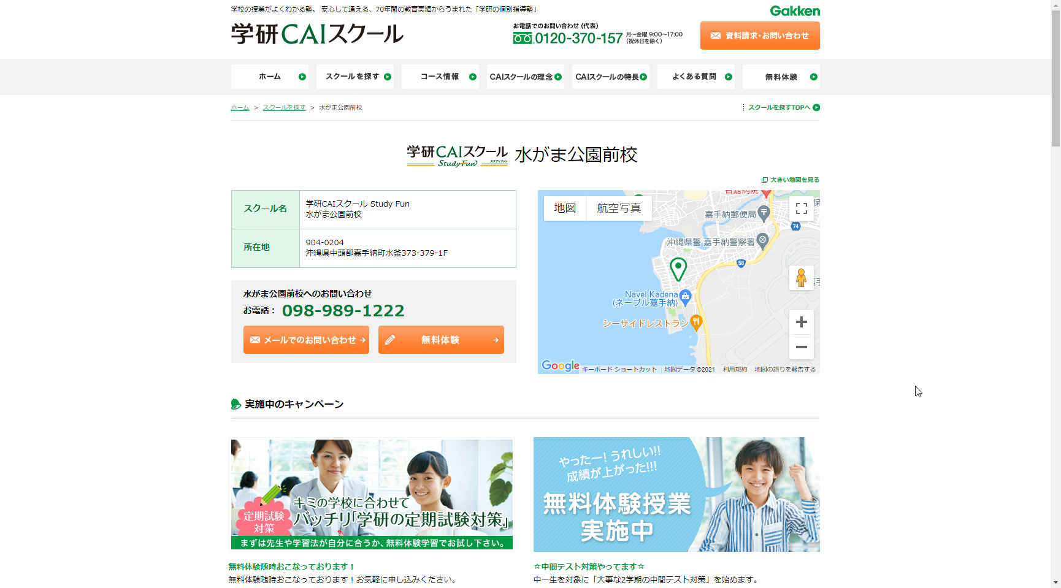The width and height of the screenshot is (1061, 588).
Task: Open CAIスクールの理念 navigation item
Action: 526,77
